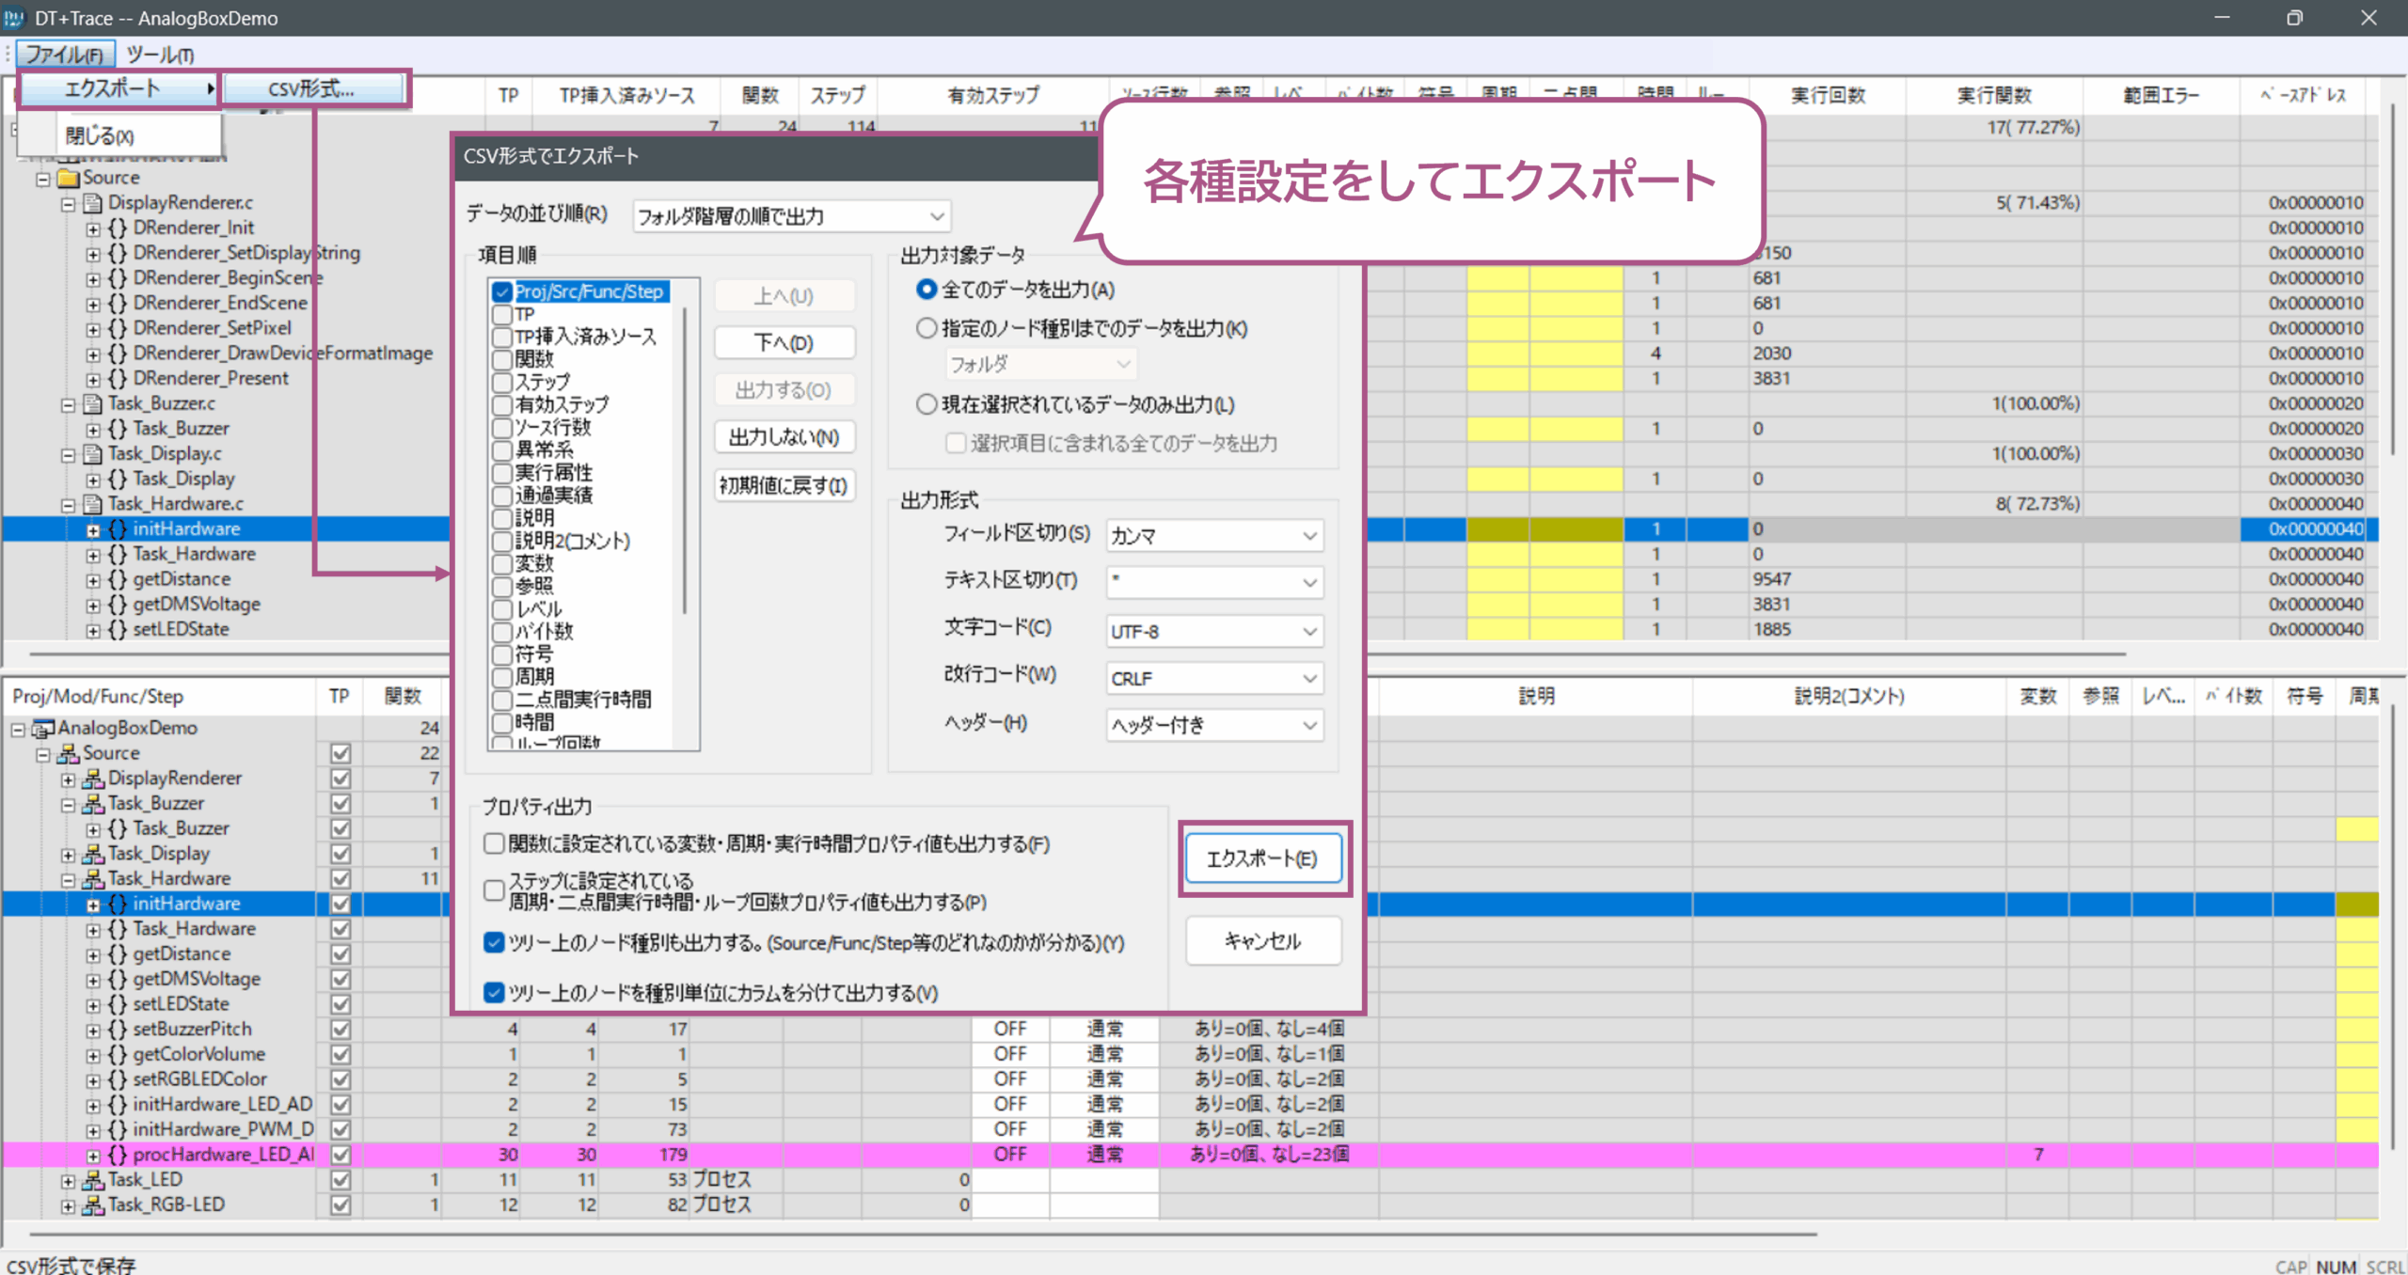Click the 項目順 list vertical scrollbar
Screen dimensions: 2408x1275
pos(684,461)
